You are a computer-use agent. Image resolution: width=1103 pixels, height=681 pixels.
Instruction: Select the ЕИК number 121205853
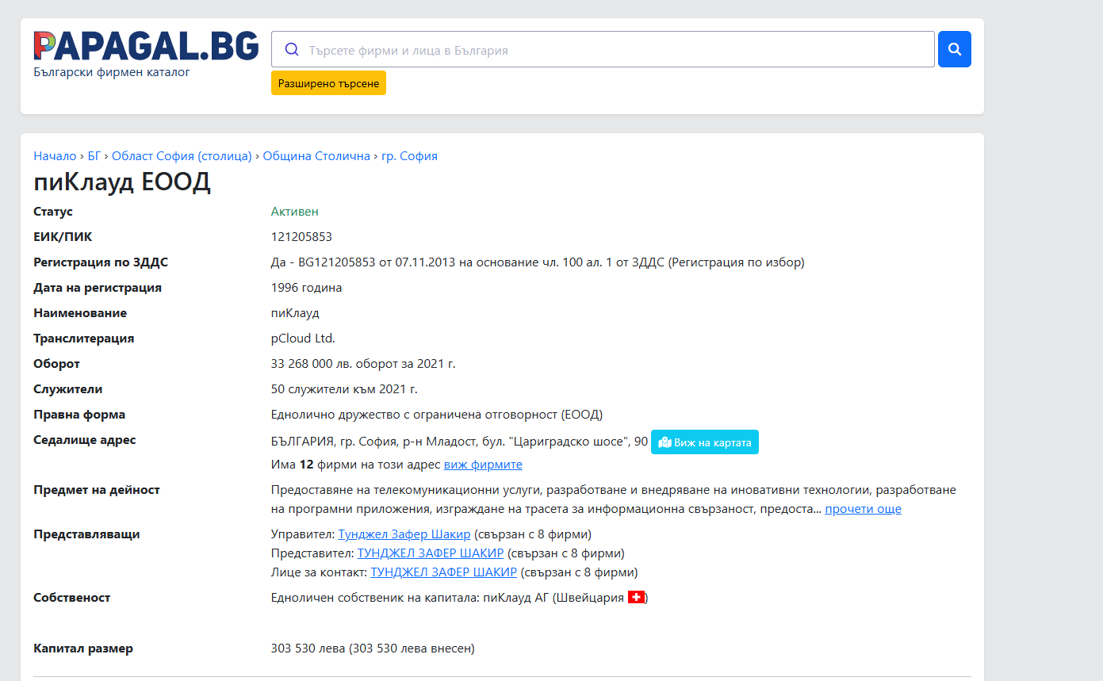[x=301, y=237]
